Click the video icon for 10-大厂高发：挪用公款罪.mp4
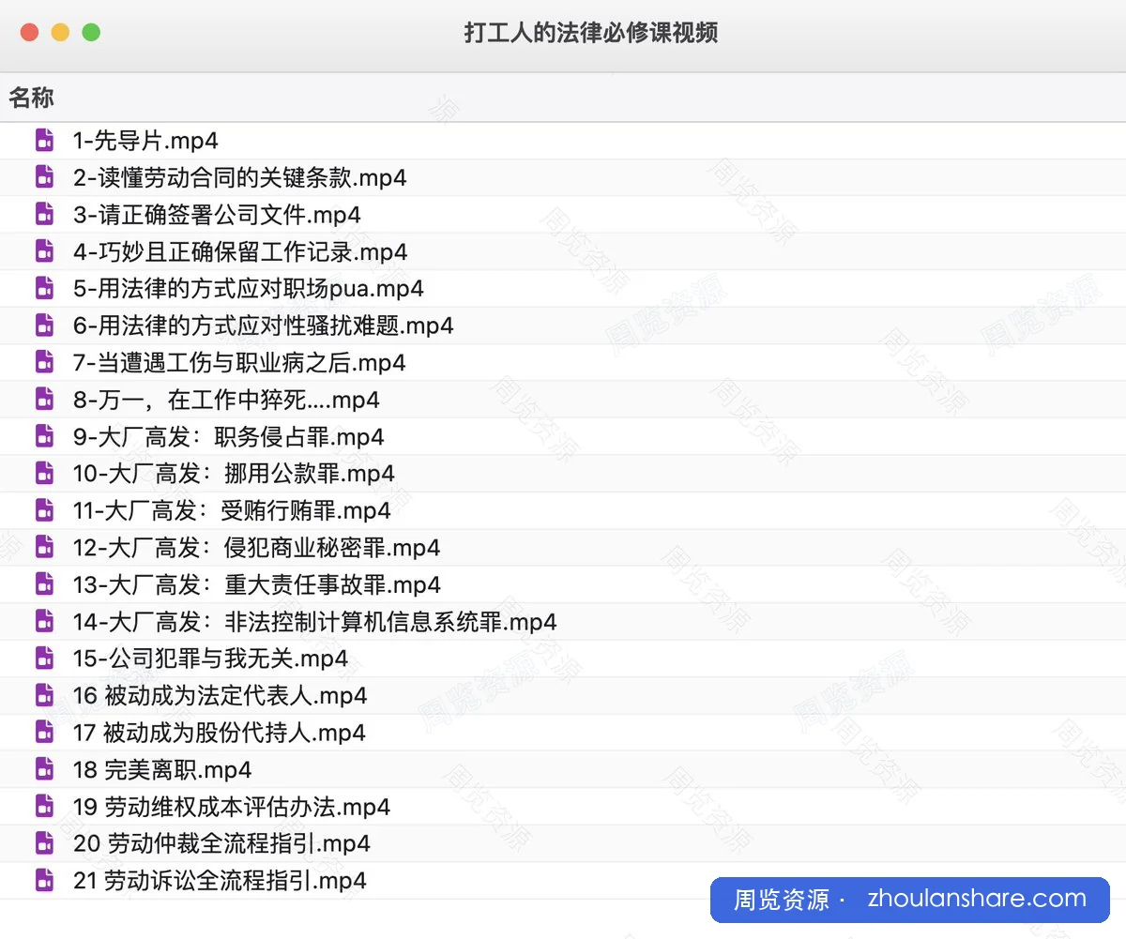 click(44, 474)
